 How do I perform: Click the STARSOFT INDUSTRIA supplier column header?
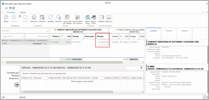tap(79, 31)
